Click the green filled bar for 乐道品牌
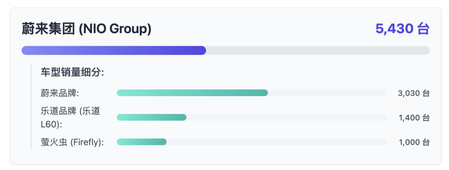Viewport: 449px width, 170px height. (x=151, y=117)
